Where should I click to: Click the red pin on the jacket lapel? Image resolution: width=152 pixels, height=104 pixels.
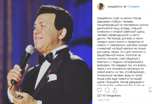(x=50, y=71)
